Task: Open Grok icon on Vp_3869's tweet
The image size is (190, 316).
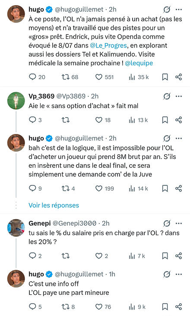Action: pyautogui.click(x=167, y=96)
